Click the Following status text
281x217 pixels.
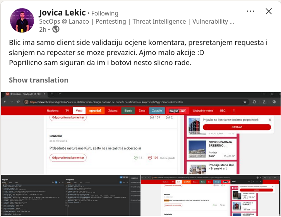tap(105, 13)
